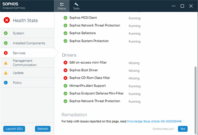Click status icon for HitmanPro.Alert Support
Image resolution: width=198 pixels, height=135 pixels.
coord(65,86)
